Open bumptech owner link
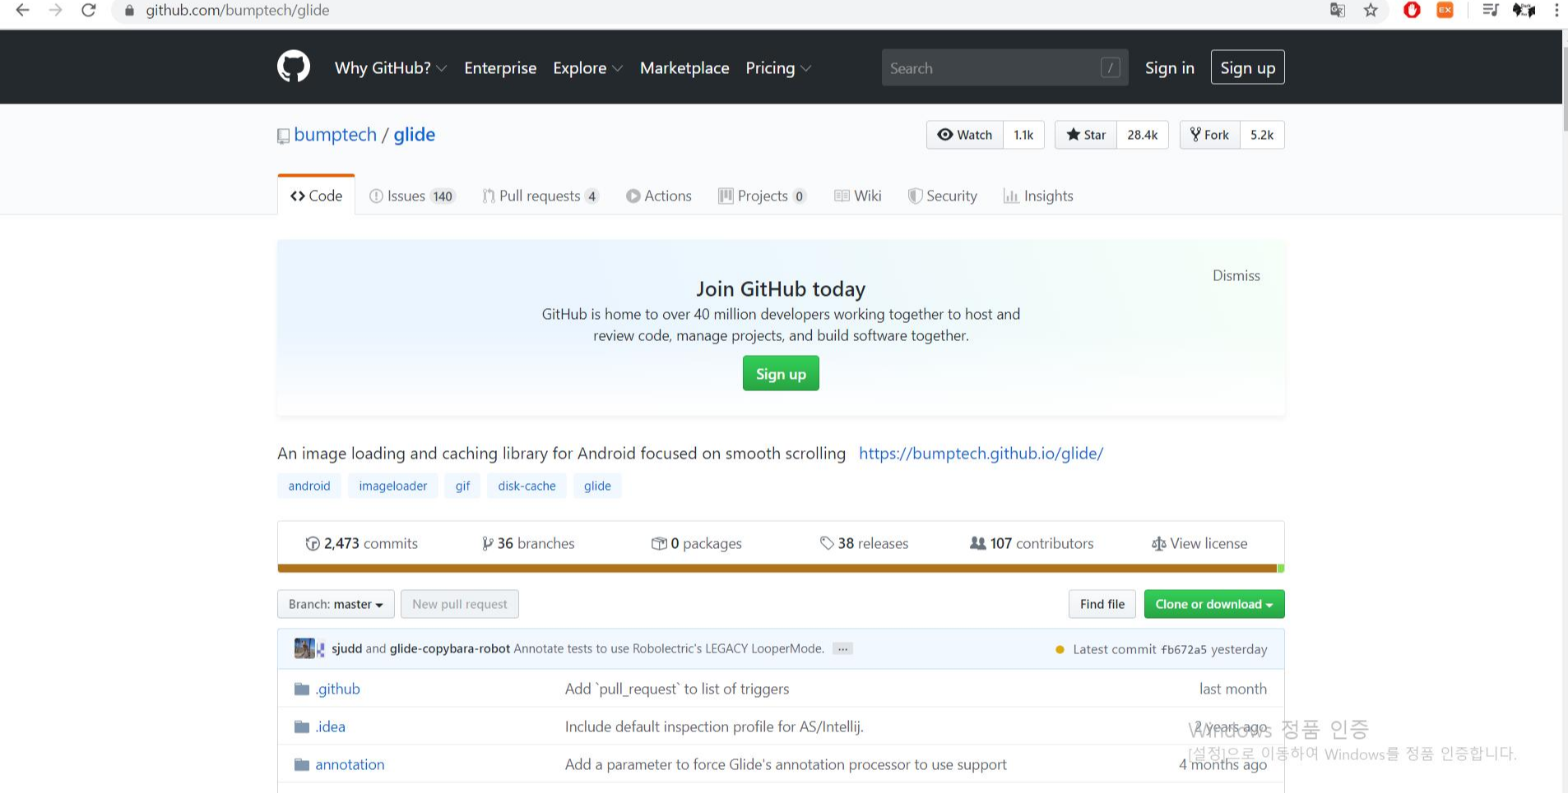 [335, 135]
